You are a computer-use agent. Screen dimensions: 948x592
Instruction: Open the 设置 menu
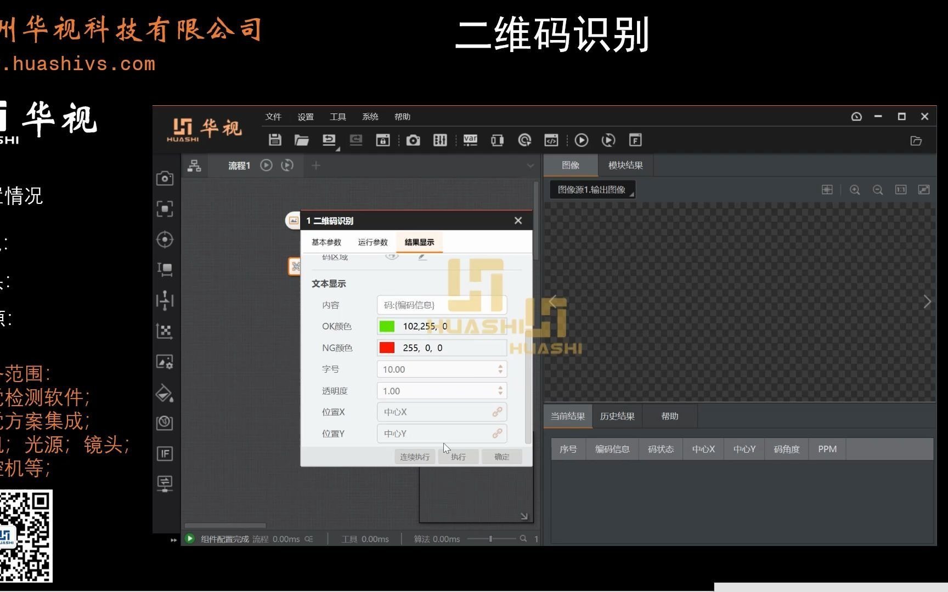click(306, 117)
